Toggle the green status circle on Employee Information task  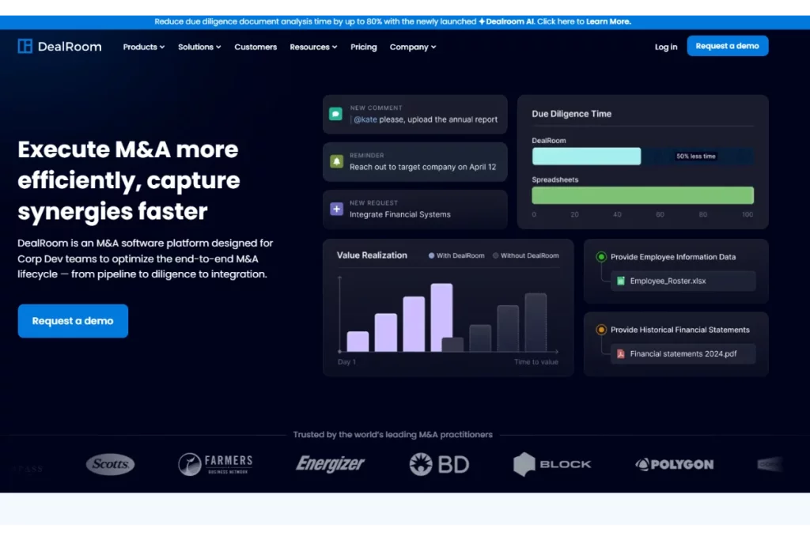click(601, 257)
